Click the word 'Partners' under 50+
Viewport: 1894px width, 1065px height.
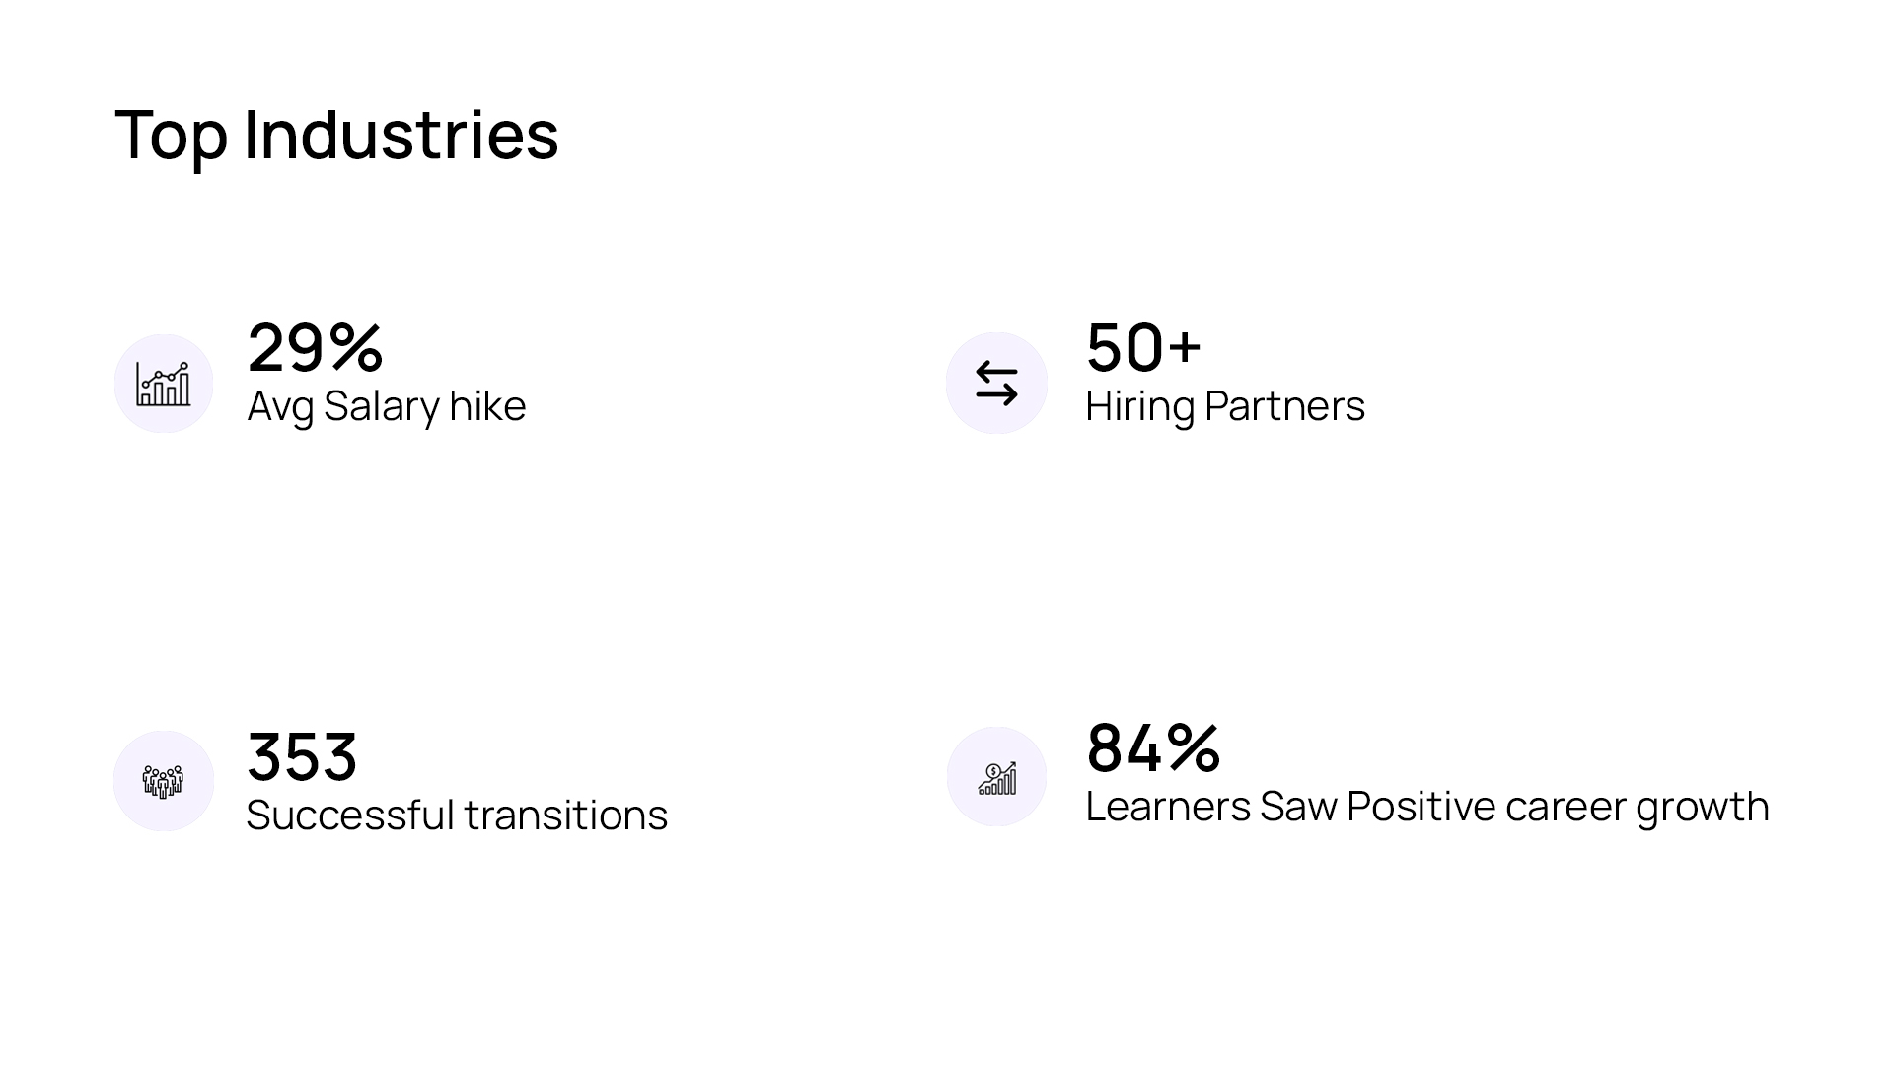(1284, 406)
